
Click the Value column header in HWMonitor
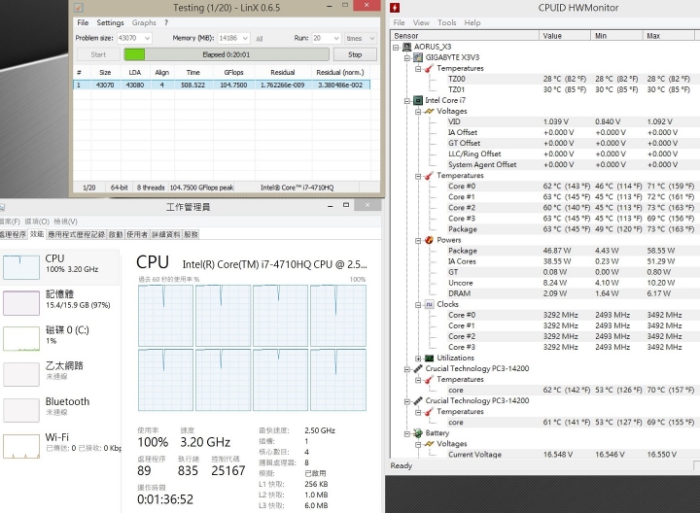[x=564, y=36]
